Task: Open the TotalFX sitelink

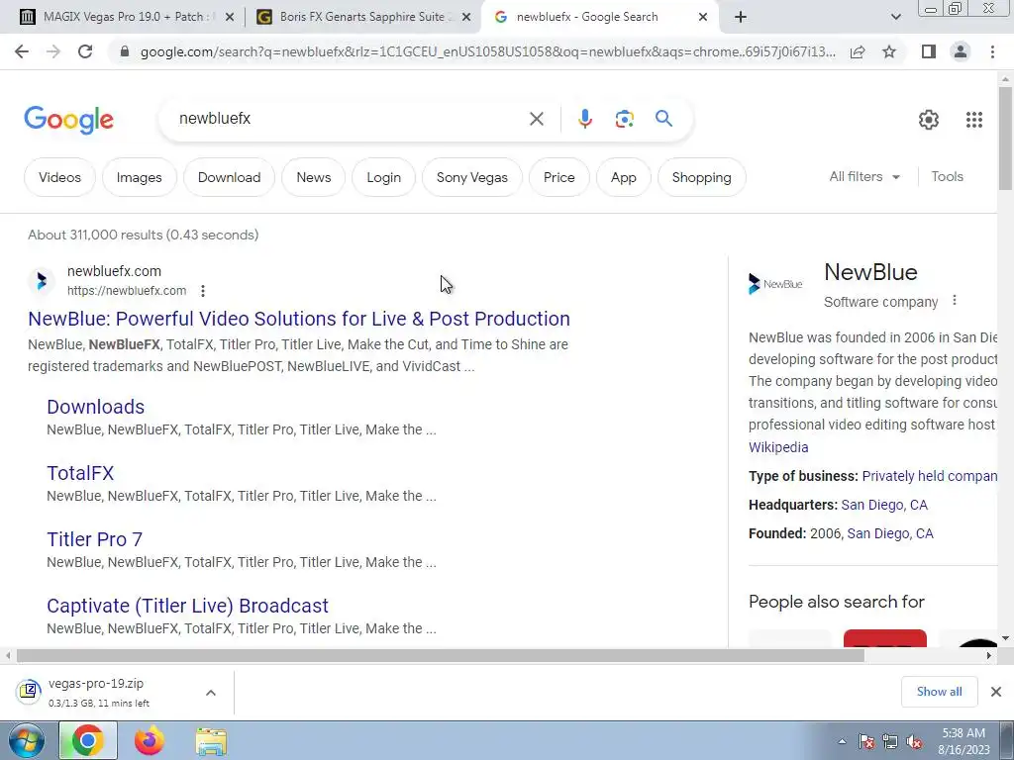Action: point(80,473)
